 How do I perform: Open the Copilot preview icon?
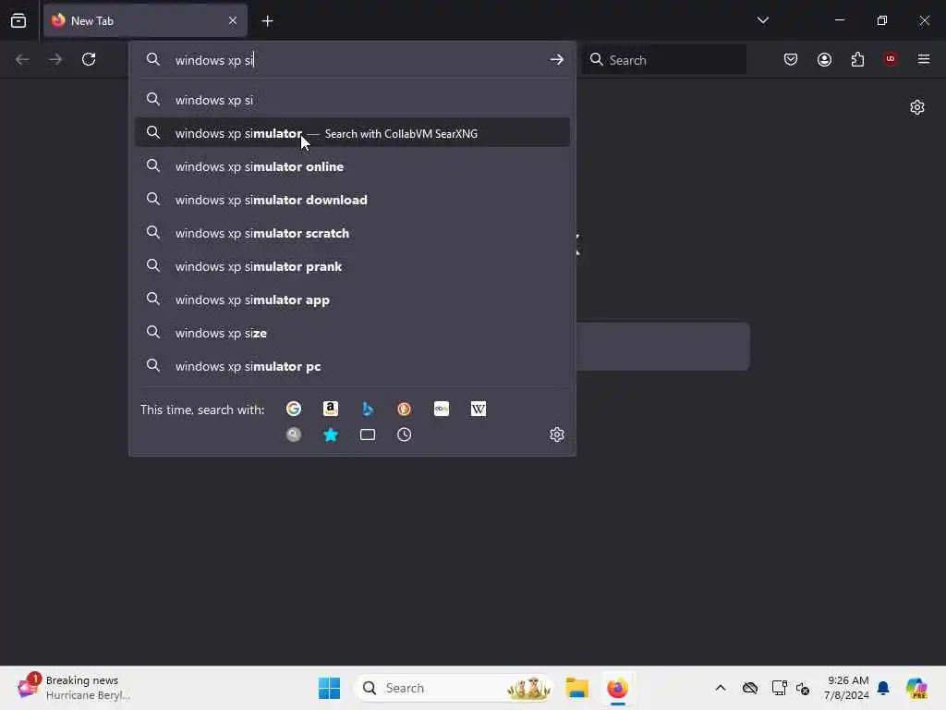coord(917,688)
